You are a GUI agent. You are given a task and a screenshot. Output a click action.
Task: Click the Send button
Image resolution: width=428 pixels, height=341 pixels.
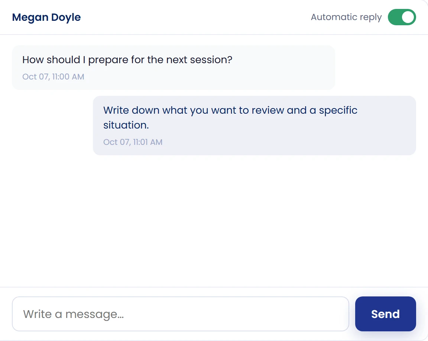[x=385, y=314]
